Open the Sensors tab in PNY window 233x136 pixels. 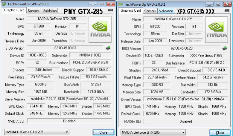tap(33, 11)
